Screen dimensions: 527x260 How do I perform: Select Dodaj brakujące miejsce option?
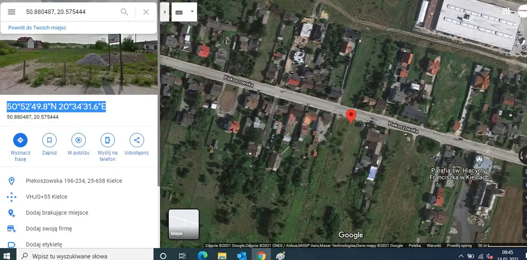point(57,213)
